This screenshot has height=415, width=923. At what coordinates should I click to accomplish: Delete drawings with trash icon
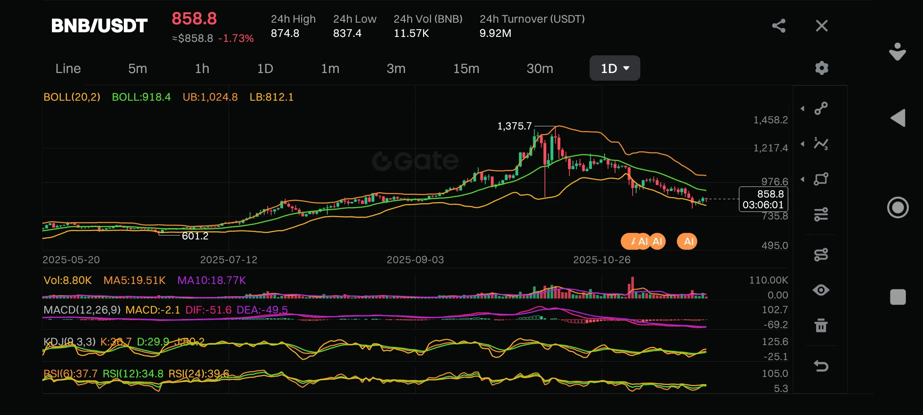[821, 325]
